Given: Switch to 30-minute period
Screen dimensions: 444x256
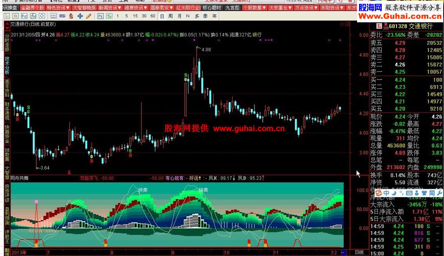Looking at the screenshot, I should point(144,16).
